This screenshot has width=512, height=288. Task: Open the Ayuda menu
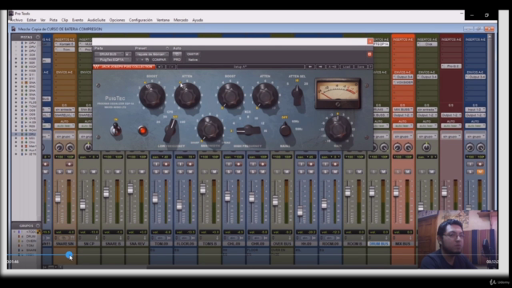point(198,20)
